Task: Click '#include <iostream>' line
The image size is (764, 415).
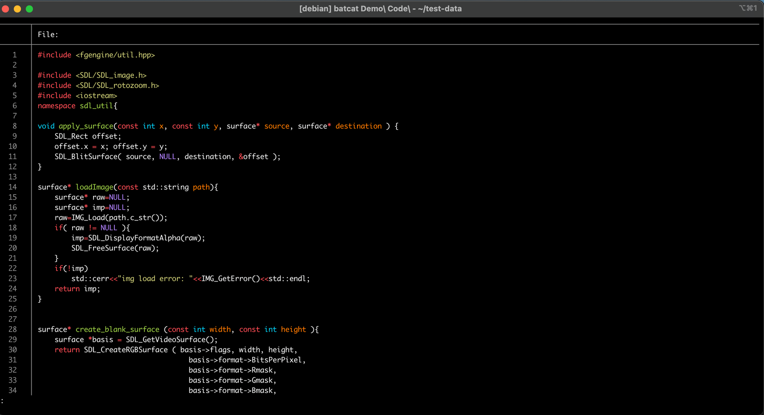Action: point(77,96)
